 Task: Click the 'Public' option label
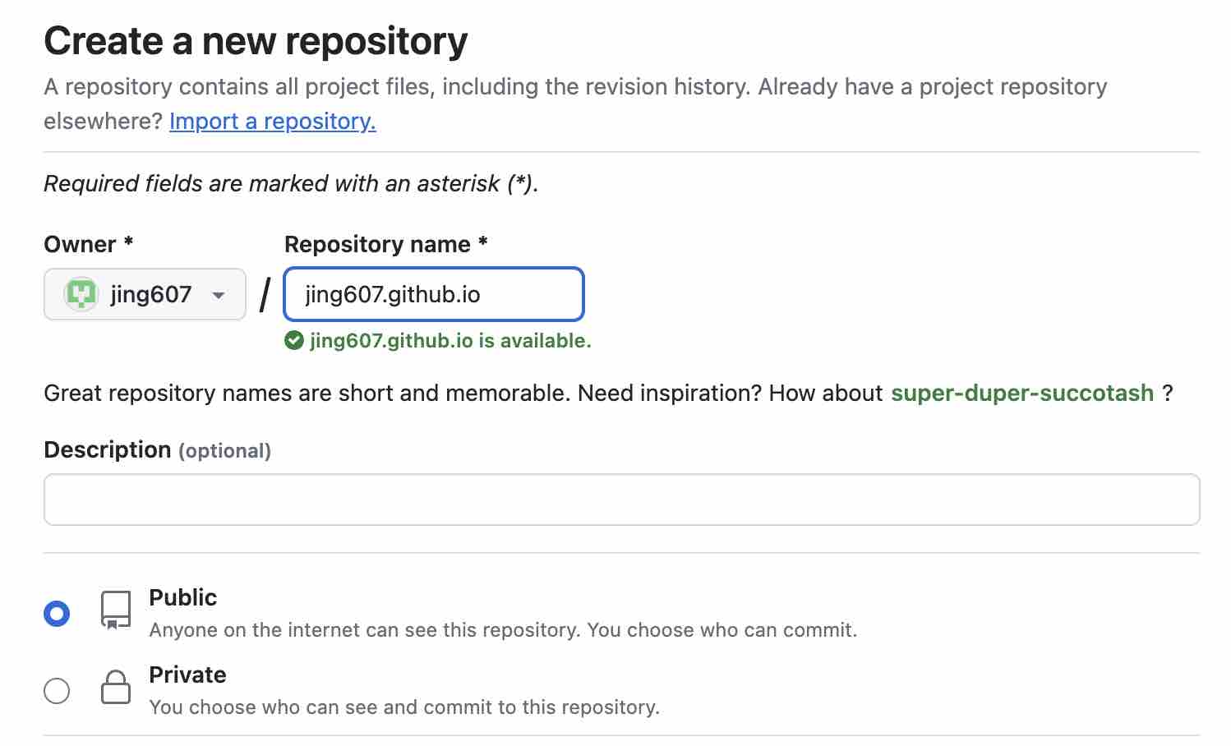point(183,597)
